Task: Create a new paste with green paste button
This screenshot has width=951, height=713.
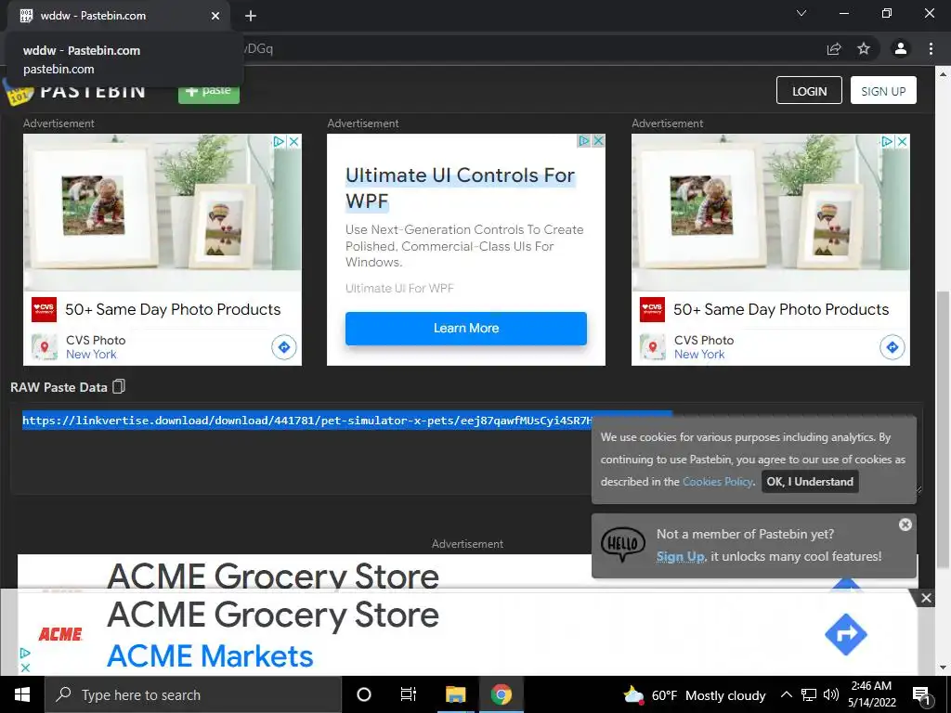Action: click(209, 91)
